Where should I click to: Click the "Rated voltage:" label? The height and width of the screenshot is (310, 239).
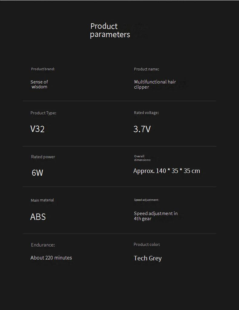coord(146,113)
